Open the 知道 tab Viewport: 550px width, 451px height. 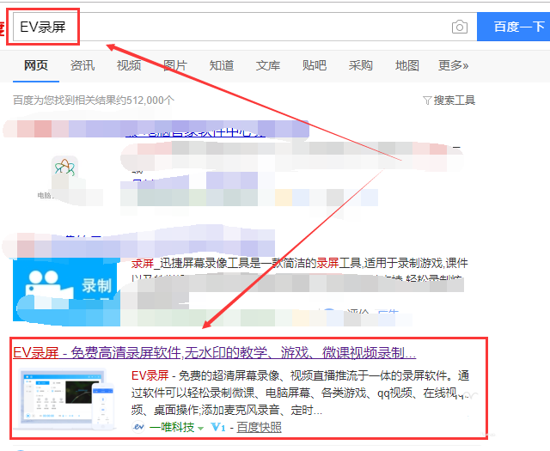click(222, 65)
